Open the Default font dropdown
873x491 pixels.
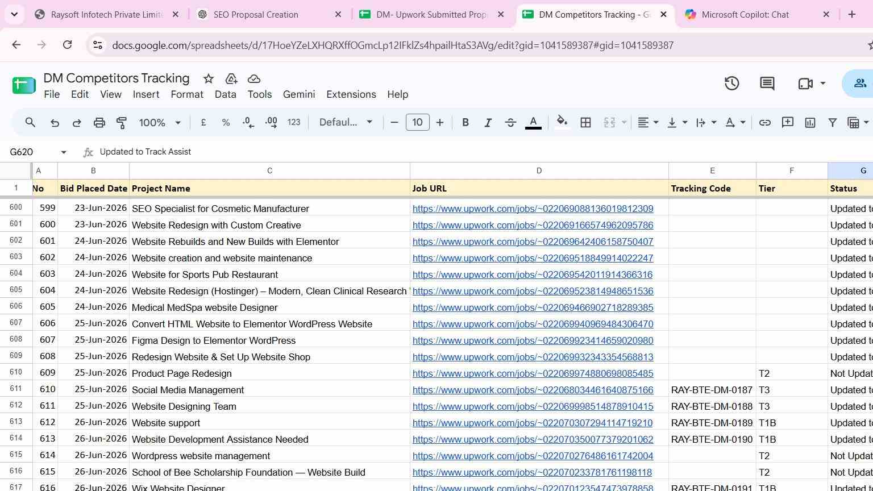[346, 123]
